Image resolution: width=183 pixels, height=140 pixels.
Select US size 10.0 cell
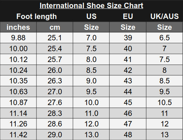tap(91, 102)
